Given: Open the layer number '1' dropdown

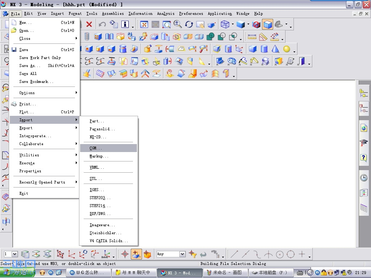Looking at the screenshot, I should pyautogui.click(x=14, y=254).
